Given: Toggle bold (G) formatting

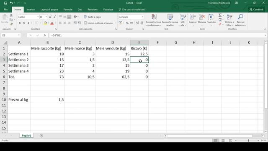Looking at the screenshot, I should 20,23.
